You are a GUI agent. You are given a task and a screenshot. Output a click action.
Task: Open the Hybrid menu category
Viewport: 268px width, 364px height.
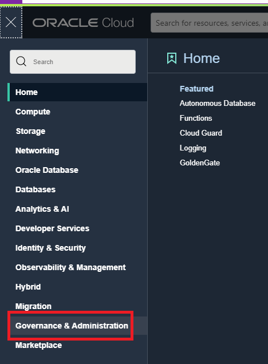tap(28, 287)
